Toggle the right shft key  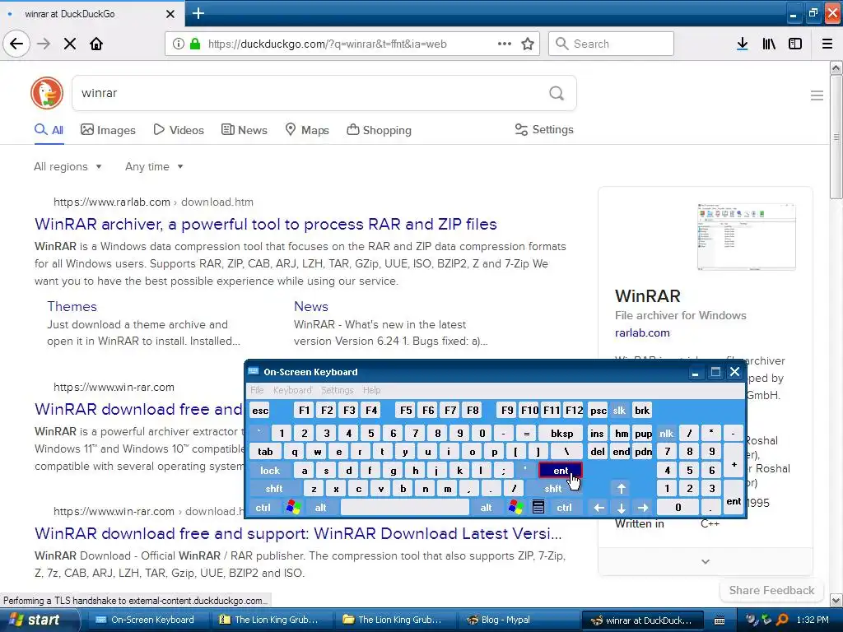click(x=553, y=489)
